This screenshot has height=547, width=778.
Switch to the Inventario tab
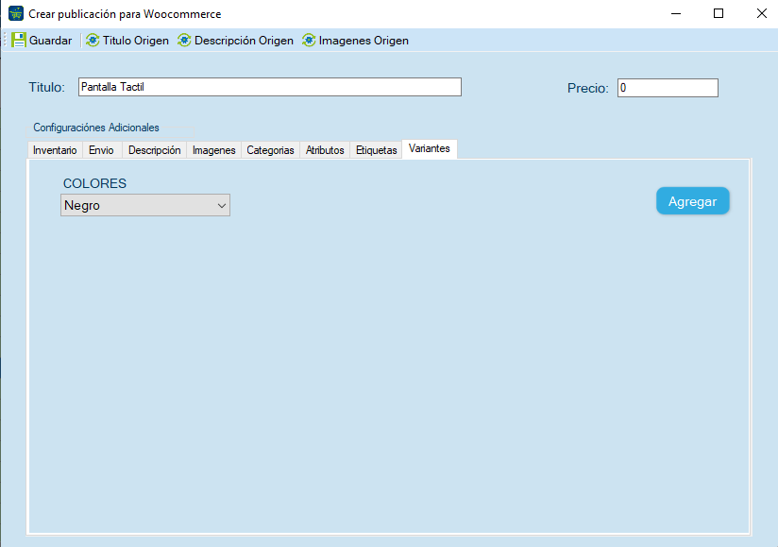(x=55, y=150)
